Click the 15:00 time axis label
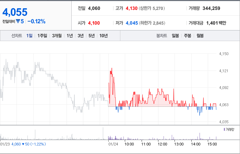This screenshot has height=154, width=240. point(212,144)
